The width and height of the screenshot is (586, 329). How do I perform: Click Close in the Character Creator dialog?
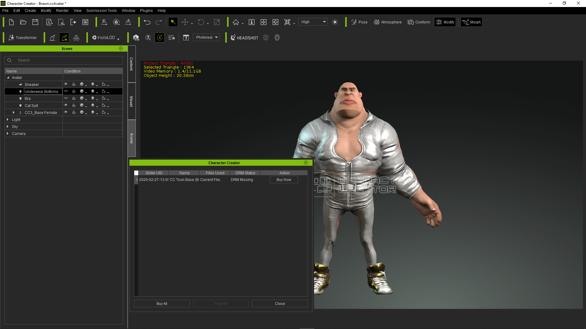pyautogui.click(x=280, y=304)
